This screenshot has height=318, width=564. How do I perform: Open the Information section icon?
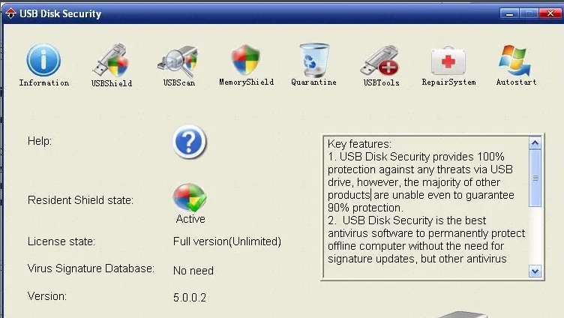coord(43,60)
